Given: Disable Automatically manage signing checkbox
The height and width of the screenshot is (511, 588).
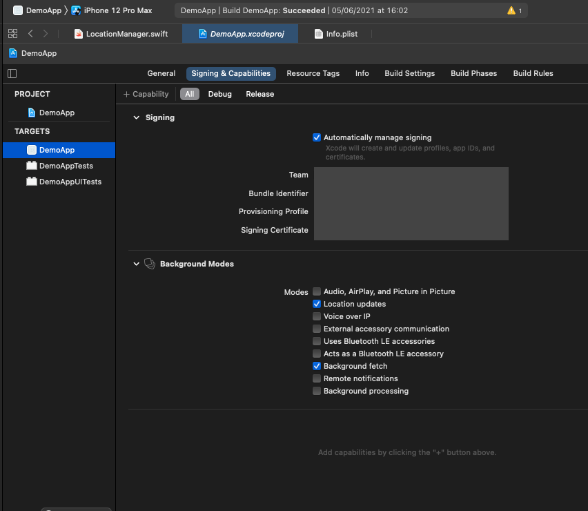Looking at the screenshot, I should click(x=317, y=137).
